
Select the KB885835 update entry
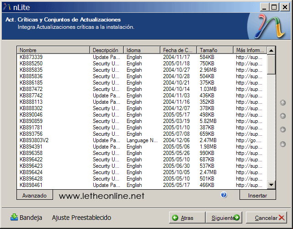(x=142, y=69)
